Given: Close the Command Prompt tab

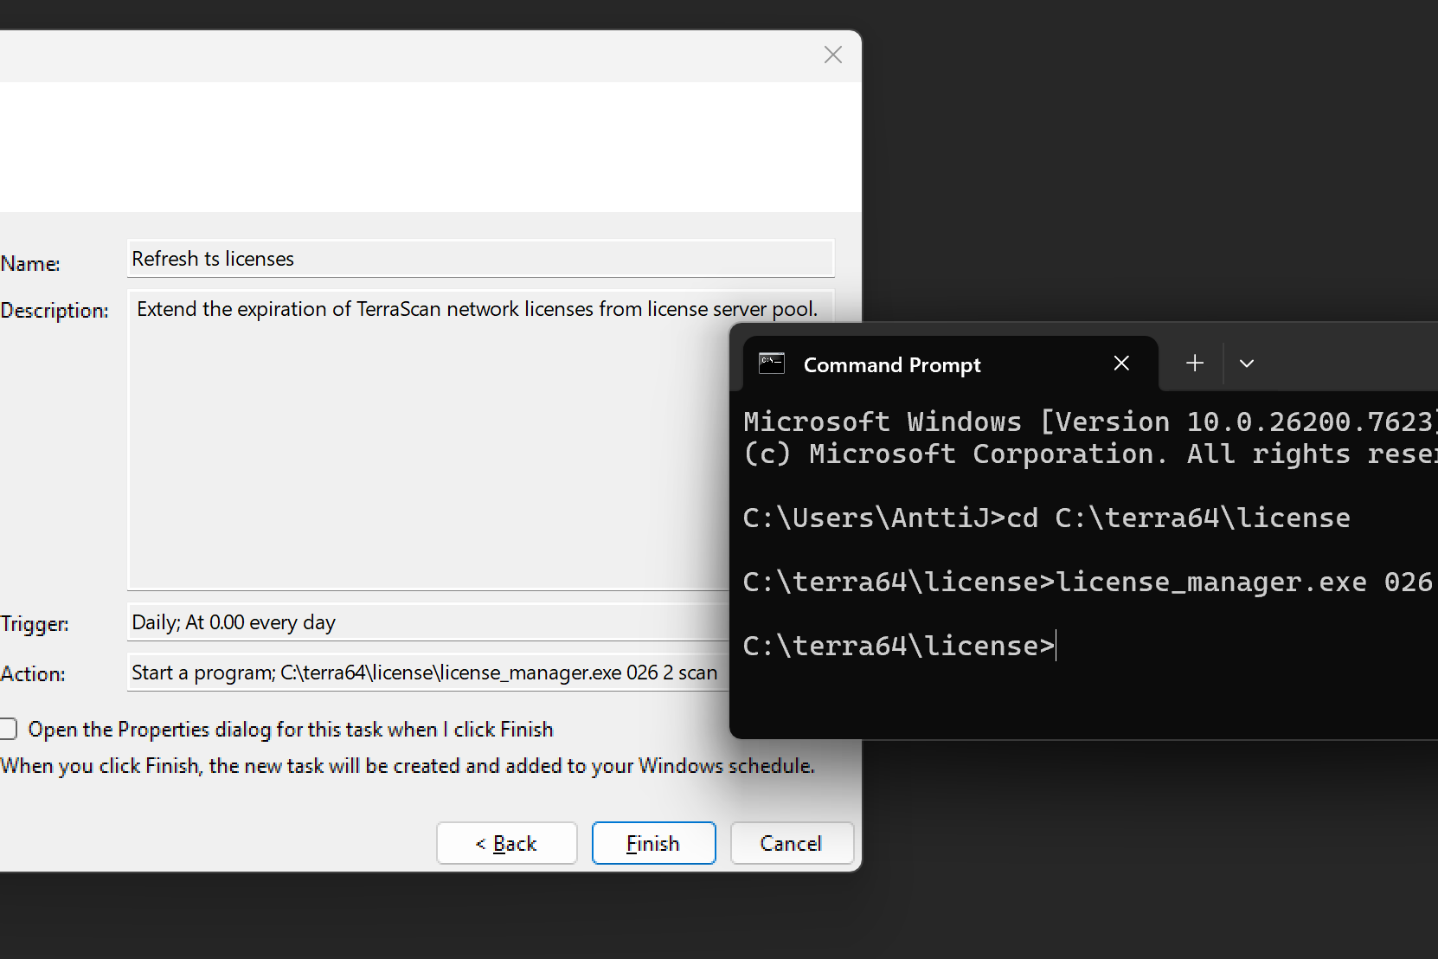Looking at the screenshot, I should pos(1121,364).
